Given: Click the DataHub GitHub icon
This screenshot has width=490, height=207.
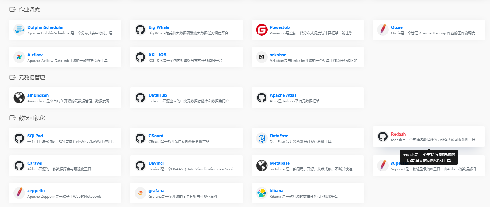Looking at the screenshot, I should [x=140, y=98].
